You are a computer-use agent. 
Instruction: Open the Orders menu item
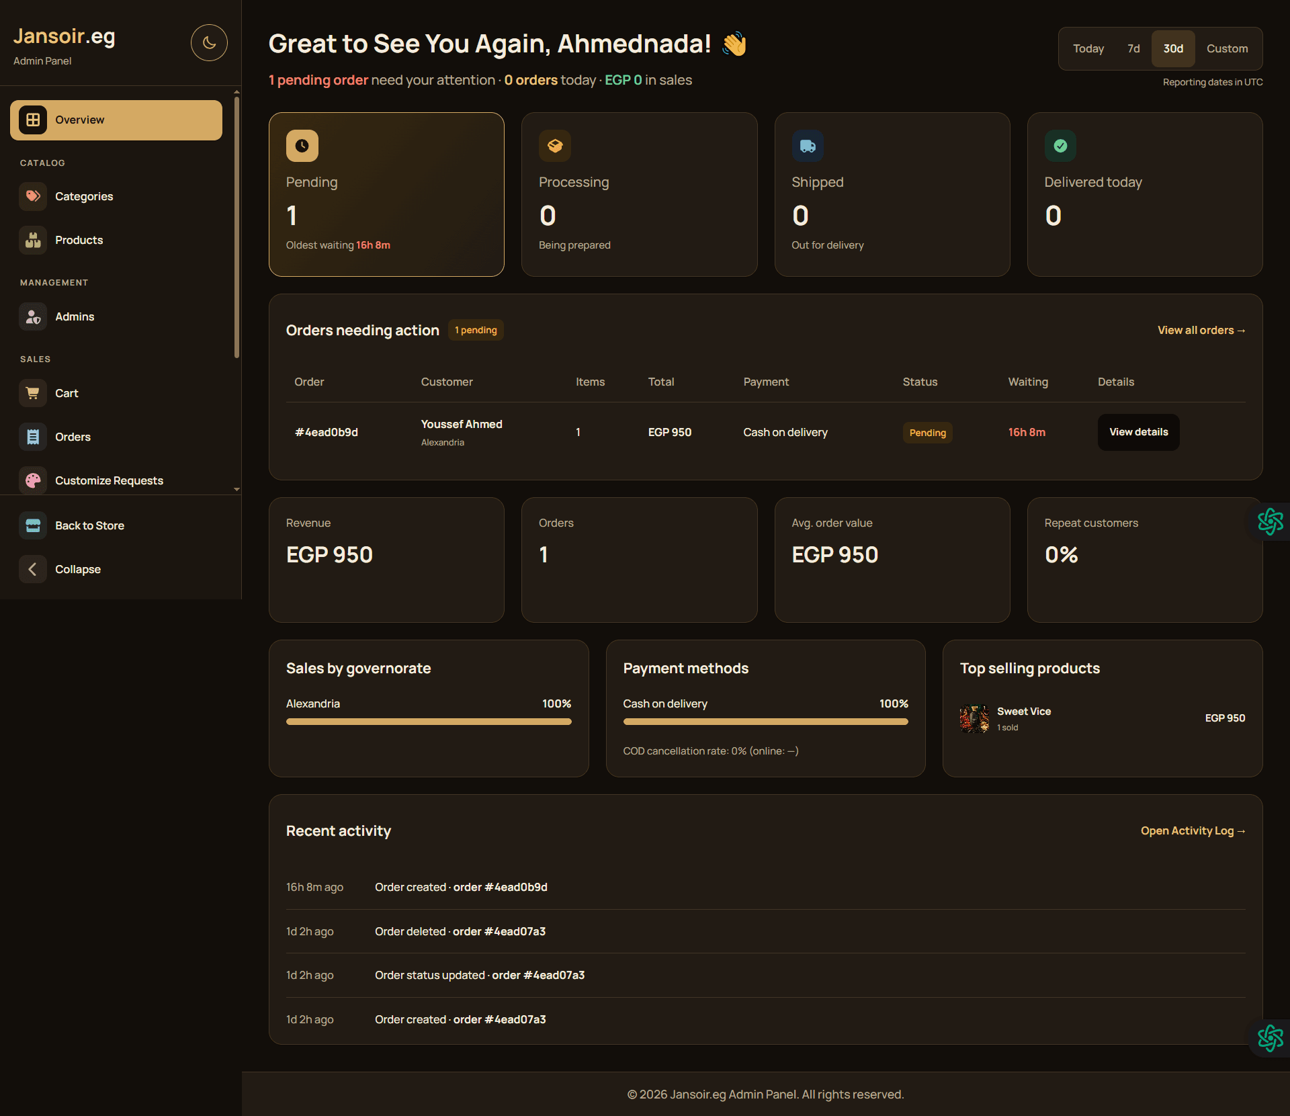[x=116, y=437]
